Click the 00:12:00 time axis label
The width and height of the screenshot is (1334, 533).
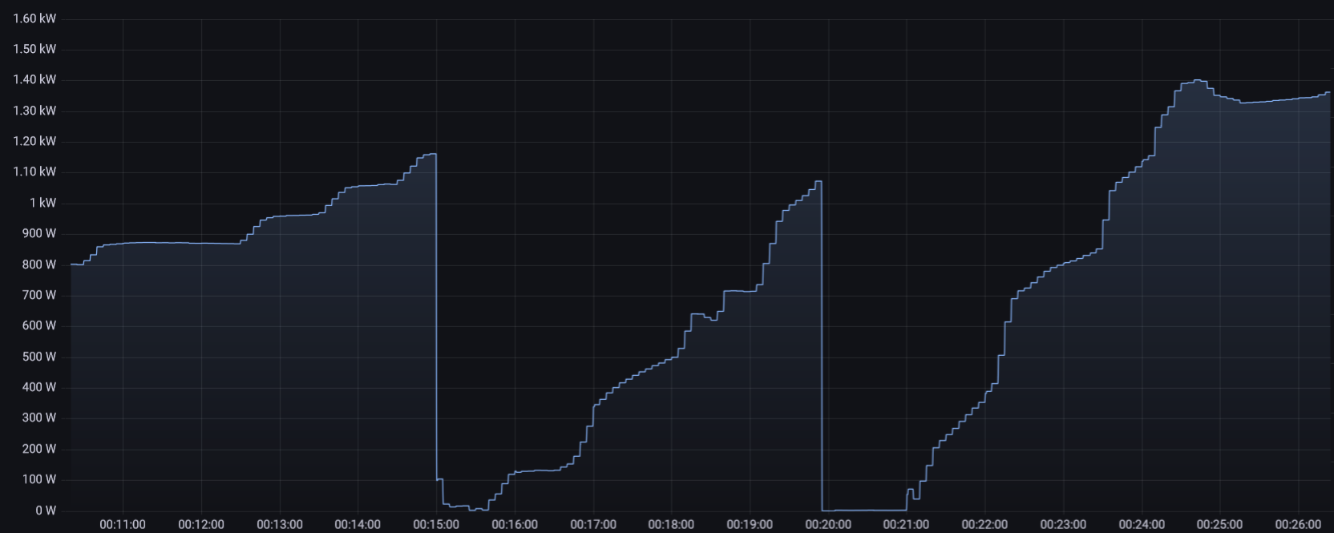[201, 524]
